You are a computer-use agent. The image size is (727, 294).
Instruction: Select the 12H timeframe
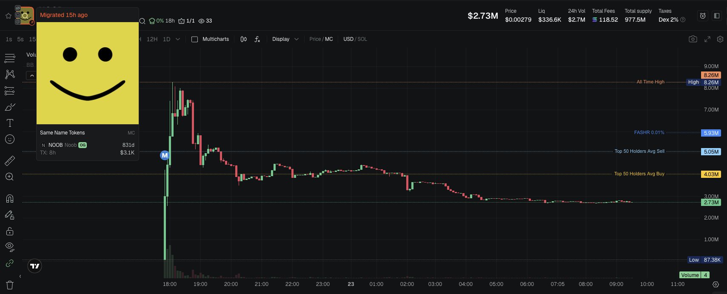coord(152,39)
